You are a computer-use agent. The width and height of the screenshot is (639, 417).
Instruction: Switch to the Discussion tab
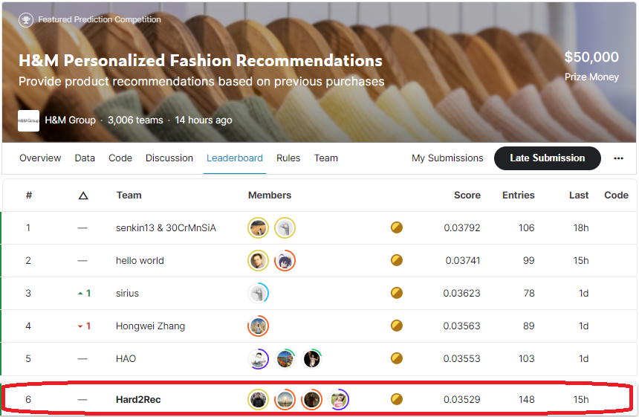pos(169,158)
